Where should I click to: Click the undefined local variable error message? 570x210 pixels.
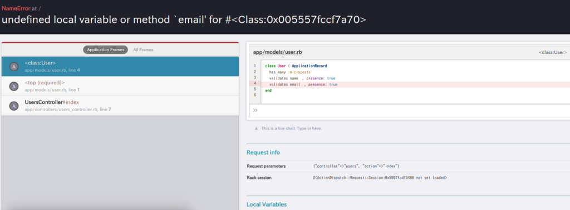(184, 20)
